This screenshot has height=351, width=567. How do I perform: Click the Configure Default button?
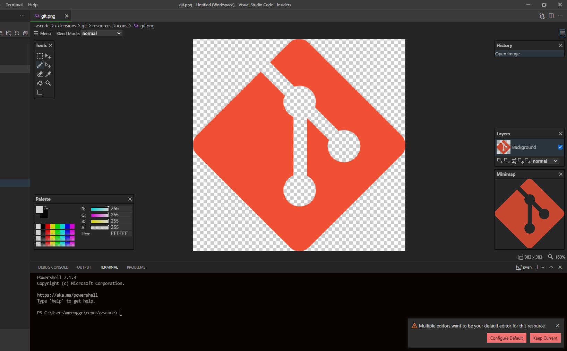click(x=506, y=338)
